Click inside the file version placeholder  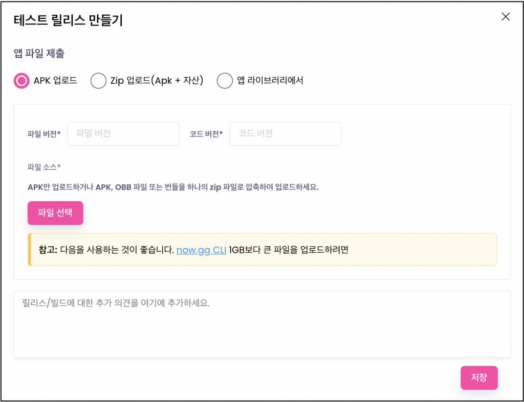(123, 133)
